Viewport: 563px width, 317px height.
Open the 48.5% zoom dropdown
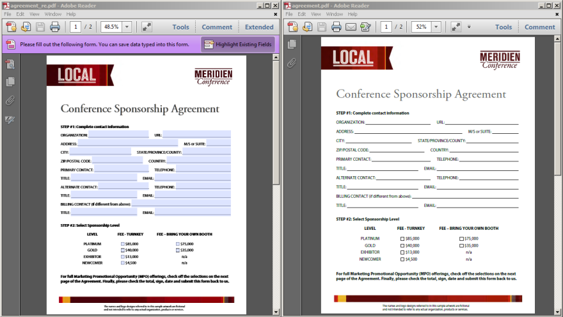tap(127, 27)
